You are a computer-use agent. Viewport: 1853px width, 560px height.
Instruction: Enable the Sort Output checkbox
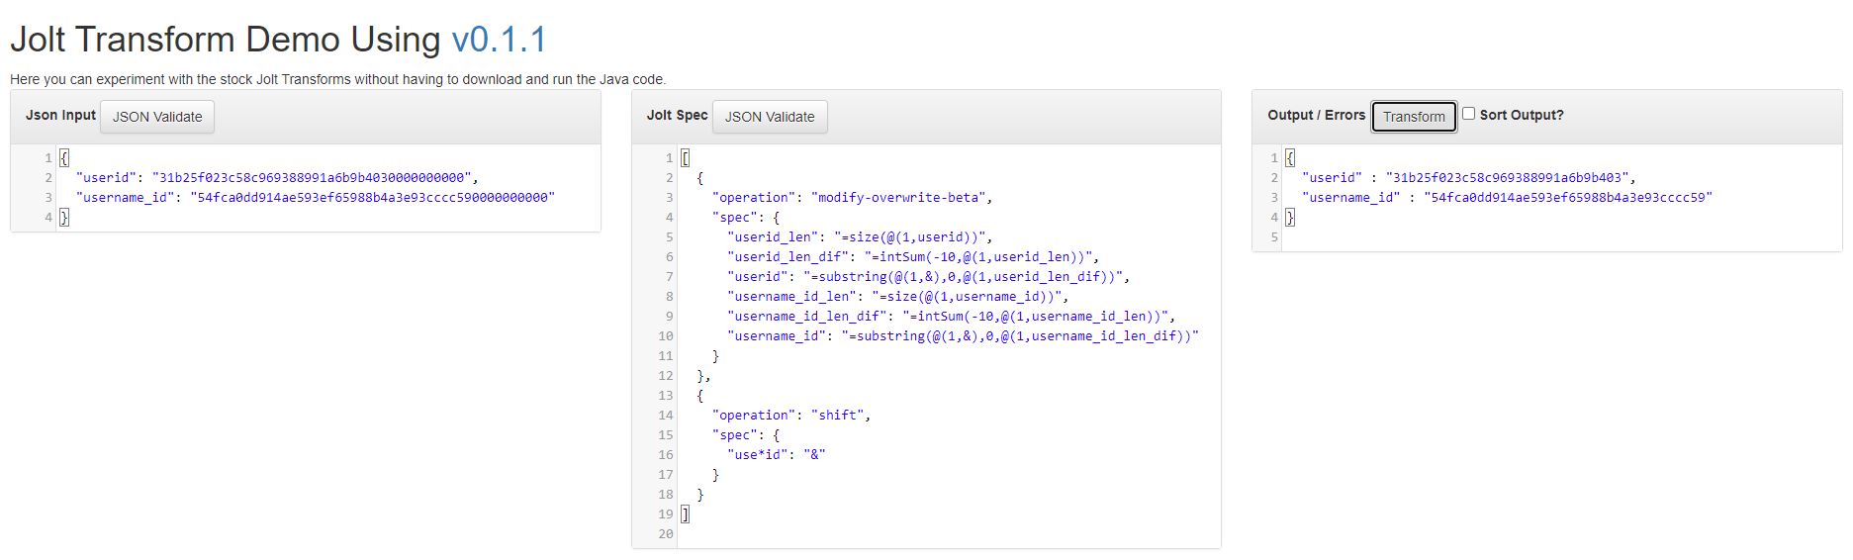pyautogui.click(x=1469, y=114)
